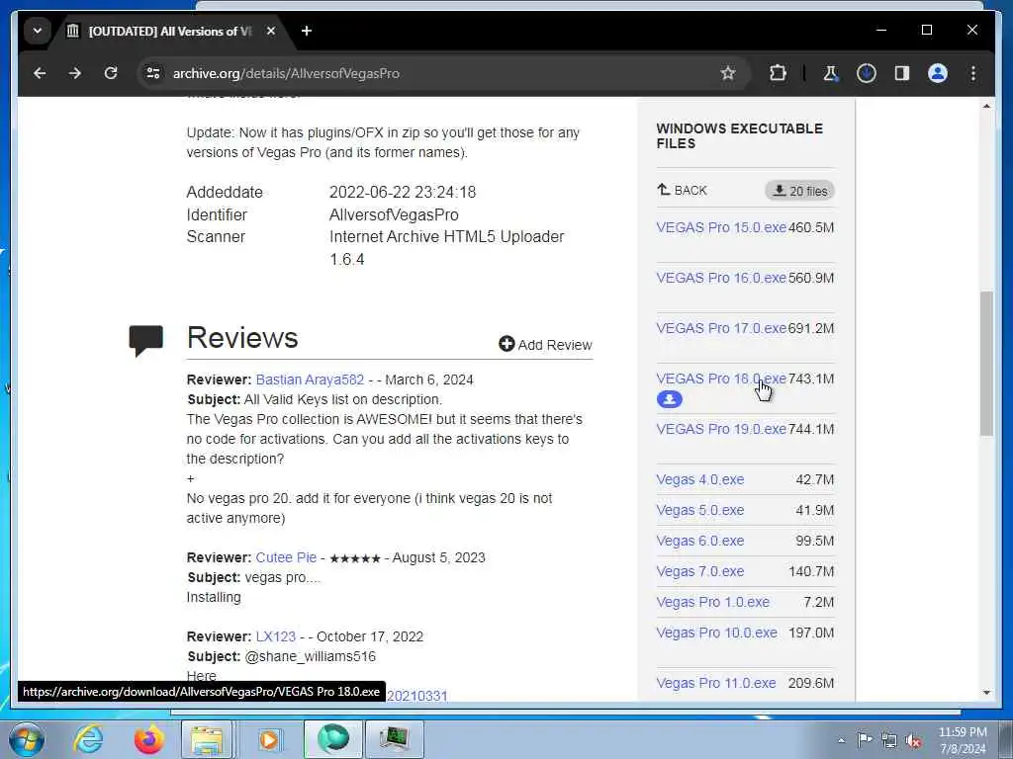Download VEGAS Pro 15.0.exe
The height and width of the screenshot is (759, 1013).
[x=721, y=227]
